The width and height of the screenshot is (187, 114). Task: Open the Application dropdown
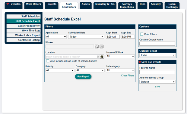(x=56, y=37)
